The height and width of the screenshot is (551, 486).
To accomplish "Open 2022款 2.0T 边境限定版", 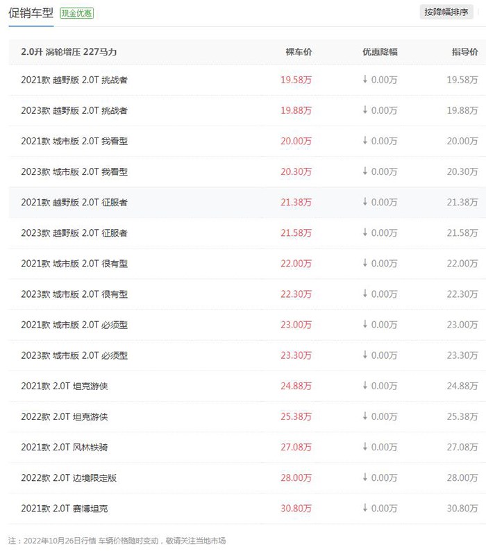I will point(69,478).
